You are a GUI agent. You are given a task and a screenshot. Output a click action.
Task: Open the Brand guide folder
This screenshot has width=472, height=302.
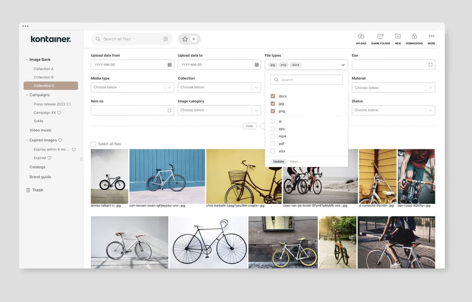click(40, 177)
